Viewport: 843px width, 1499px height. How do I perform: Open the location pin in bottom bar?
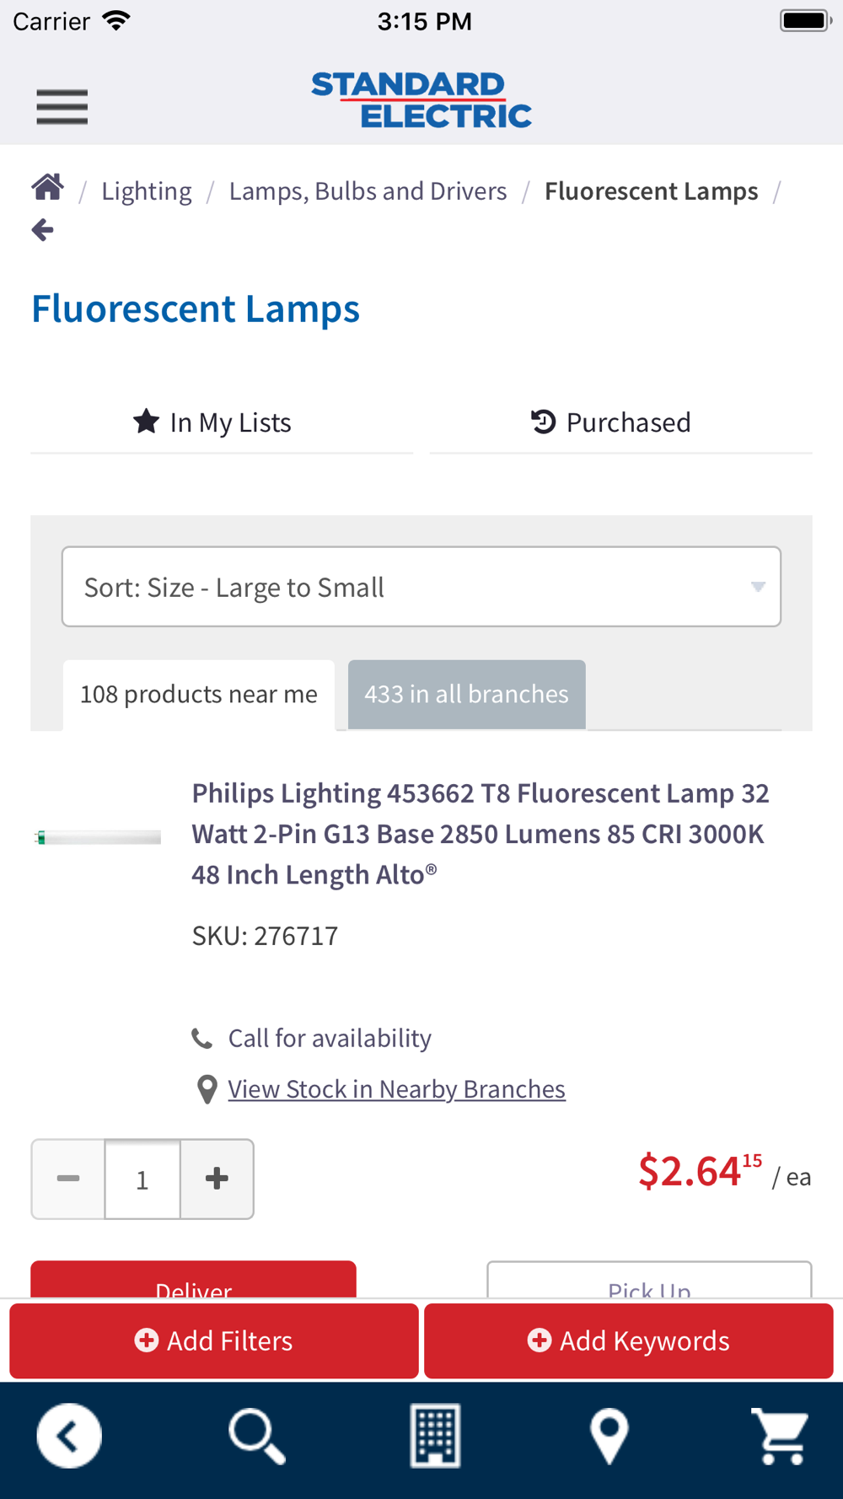[609, 1435]
